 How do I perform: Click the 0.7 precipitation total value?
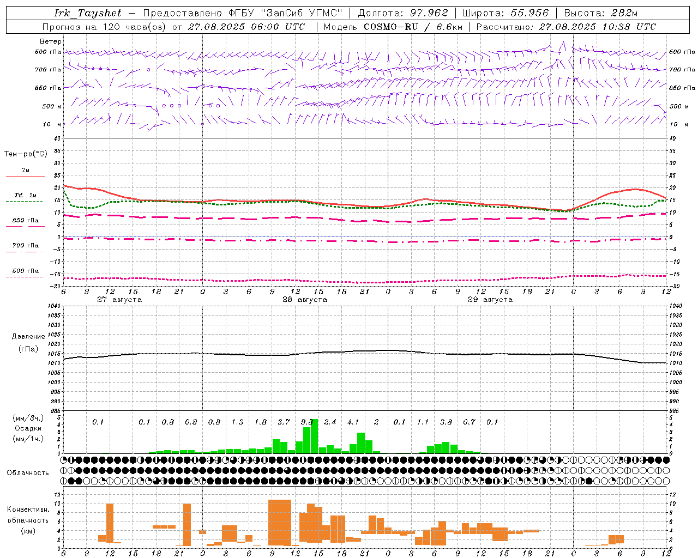point(469,422)
